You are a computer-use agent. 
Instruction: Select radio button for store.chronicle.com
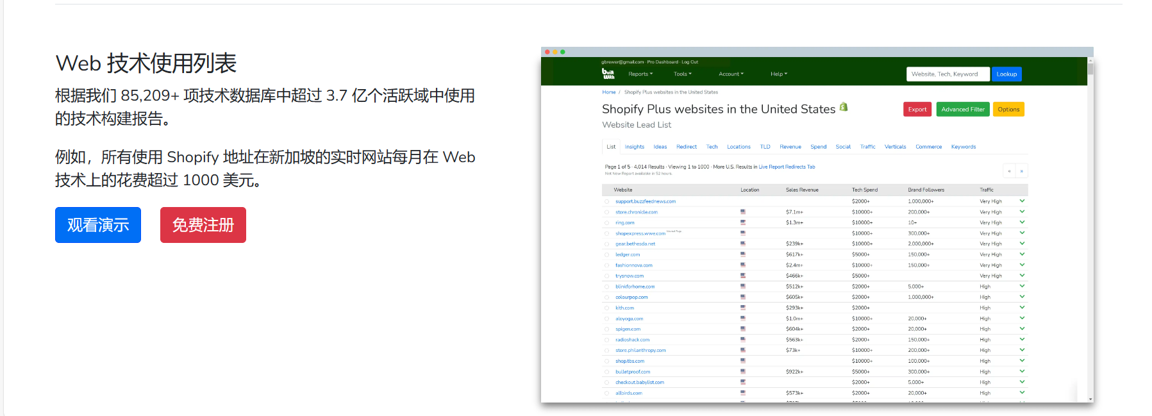tap(607, 212)
